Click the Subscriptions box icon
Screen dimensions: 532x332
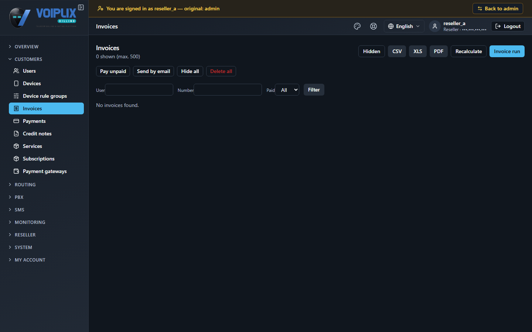tap(16, 159)
